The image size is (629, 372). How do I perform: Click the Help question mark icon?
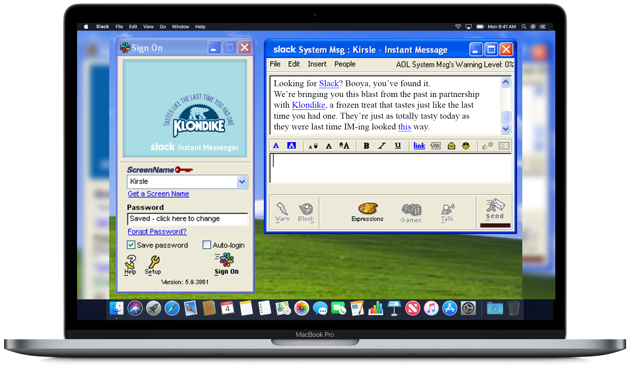click(x=130, y=265)
